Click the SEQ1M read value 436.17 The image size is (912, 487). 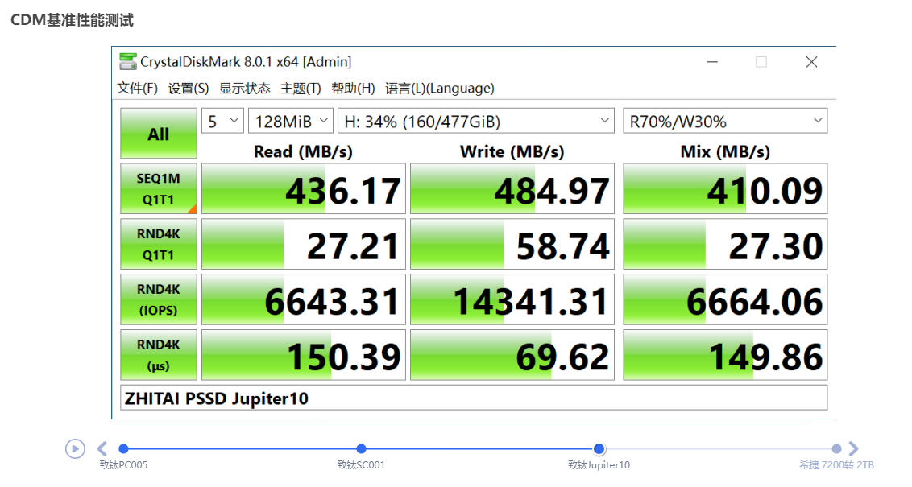[303, 189]
